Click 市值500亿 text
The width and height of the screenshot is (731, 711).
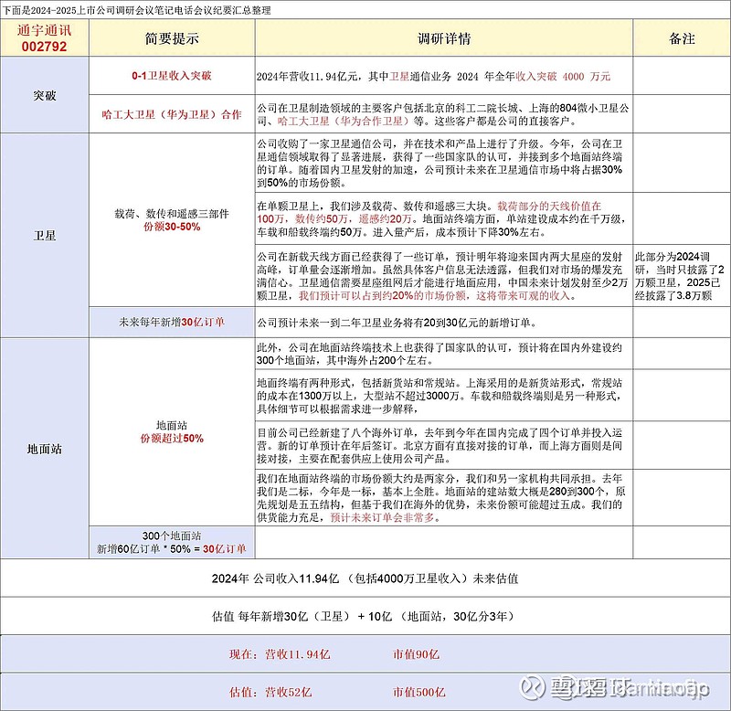(x=419, y=692)
